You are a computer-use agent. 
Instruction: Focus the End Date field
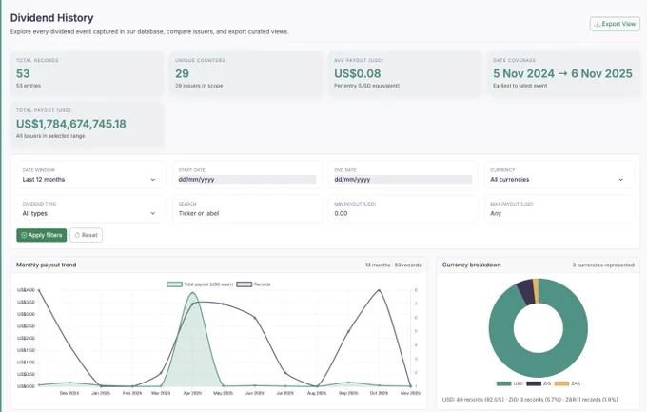[x=403, y=180]
